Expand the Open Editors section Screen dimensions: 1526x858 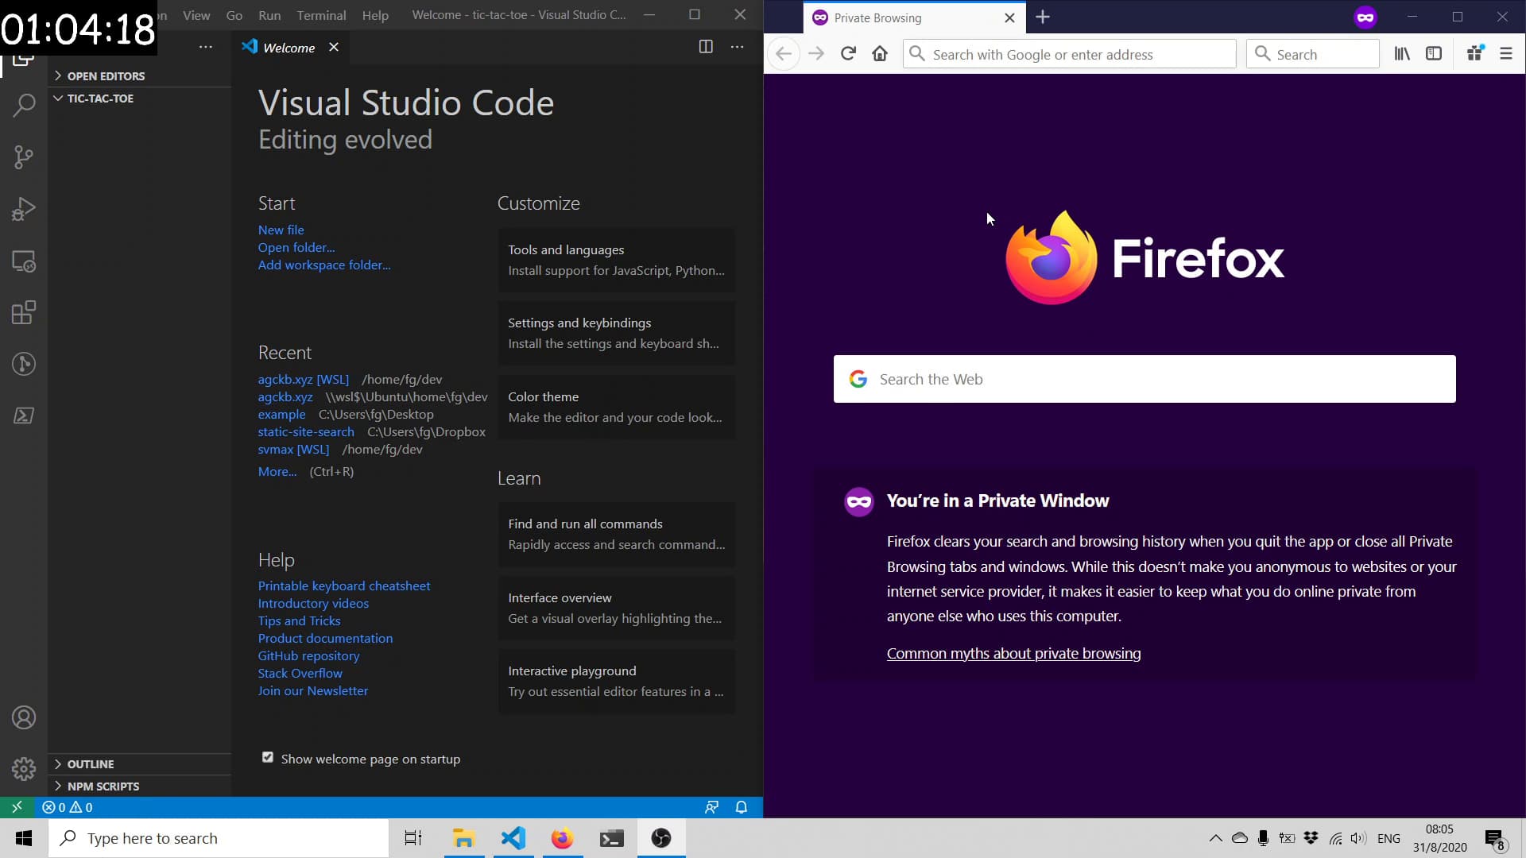pos(140,76)
